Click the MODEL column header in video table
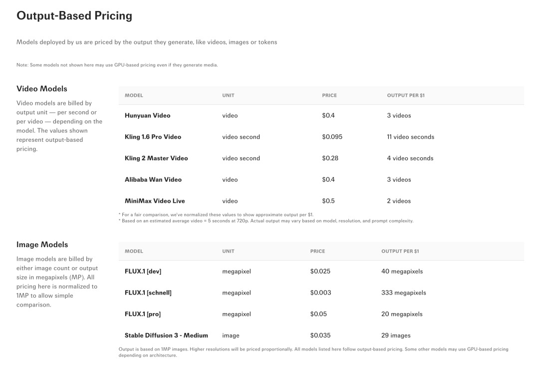 click(x=134, y=95)
